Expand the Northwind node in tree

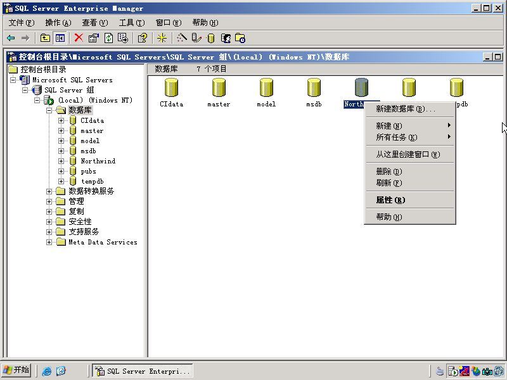click(61, 161)
